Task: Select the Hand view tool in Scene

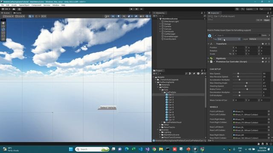Action: (3, 23)
